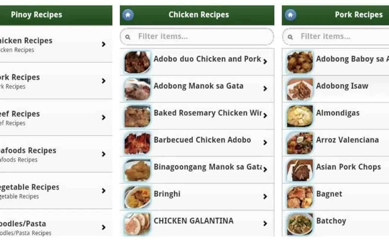This screenshot has height=244, width=389.
Task: Click the search icon in Pork filter box
Action: [290, 37]
